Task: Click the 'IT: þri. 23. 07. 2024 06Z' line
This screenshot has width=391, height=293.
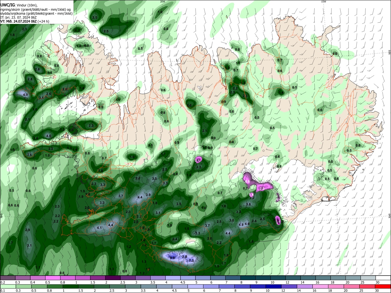Action: tap(19, 17)
